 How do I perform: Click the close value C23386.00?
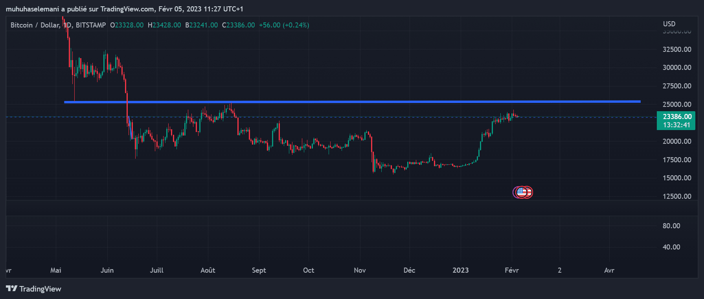coord(238,25)
